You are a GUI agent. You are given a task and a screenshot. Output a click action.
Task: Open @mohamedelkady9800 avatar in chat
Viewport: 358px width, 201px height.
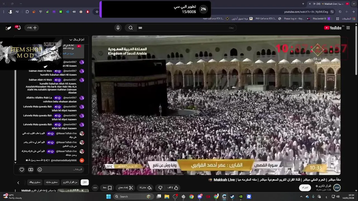coord(82,161)
